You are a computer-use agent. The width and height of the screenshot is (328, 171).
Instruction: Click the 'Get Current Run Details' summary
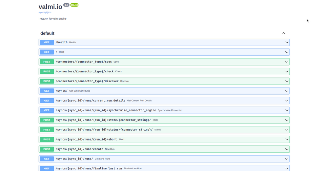click(139, 101)
